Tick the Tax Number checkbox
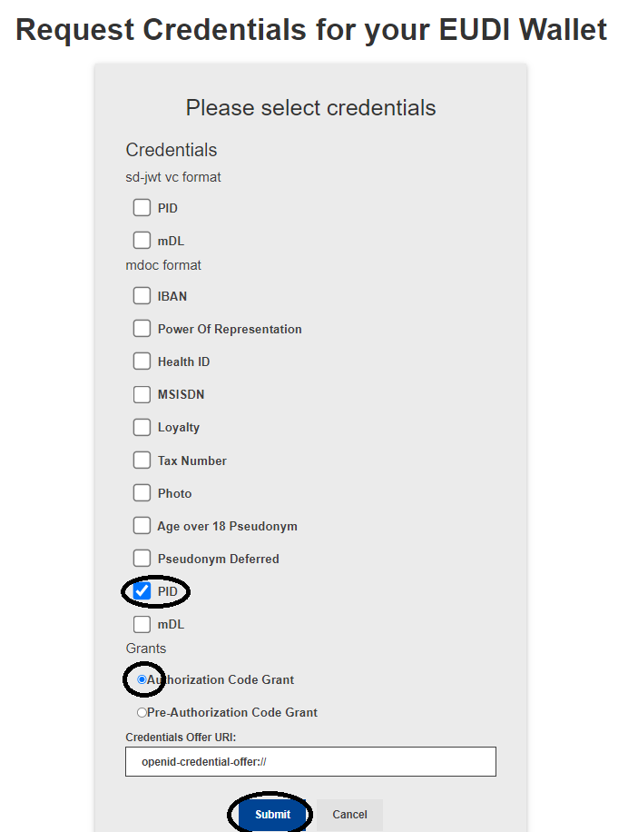628x832 pixels. 142,461
